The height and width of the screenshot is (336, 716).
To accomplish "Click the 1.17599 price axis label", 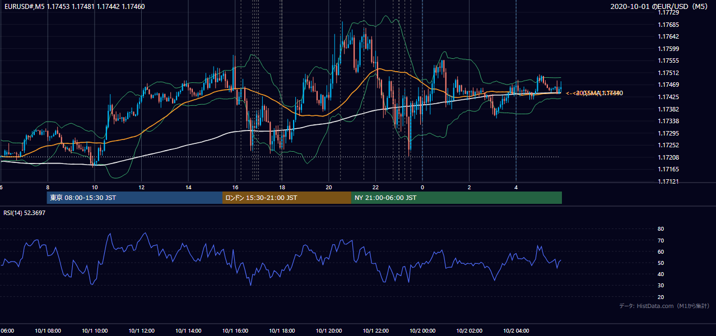I will (669, 49).
